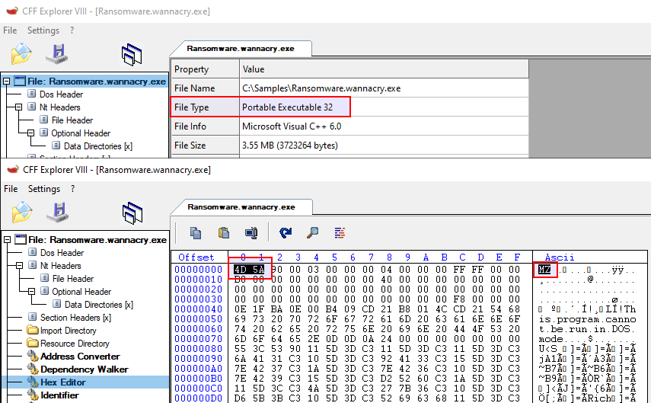The width and height of the screenshot is (651, 403).
Task: Click the Paste icon in hex editor toolbar
Action: click(x=224, y=232)
